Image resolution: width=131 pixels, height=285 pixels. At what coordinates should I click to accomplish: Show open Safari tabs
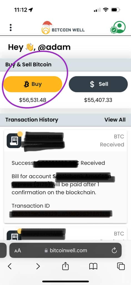(x=121, y=266)
